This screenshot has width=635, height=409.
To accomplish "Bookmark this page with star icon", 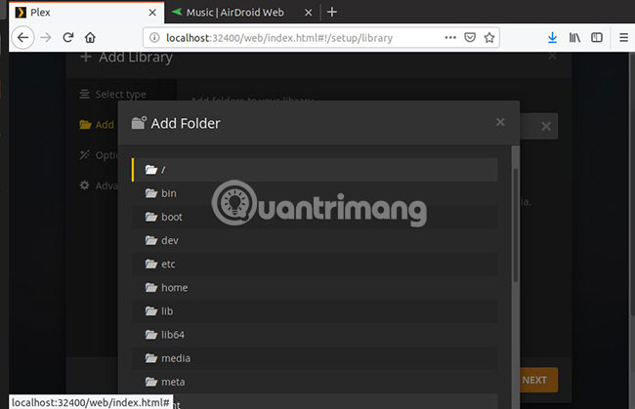I will pyautogui.click(x=489, y=38).
